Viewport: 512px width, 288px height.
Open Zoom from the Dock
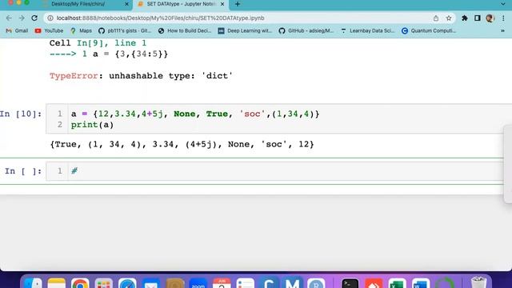click(x=198, y=282)
